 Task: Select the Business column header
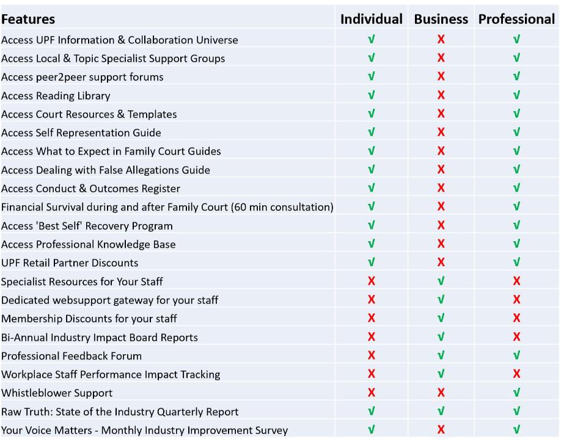click(x=441, y=19)
